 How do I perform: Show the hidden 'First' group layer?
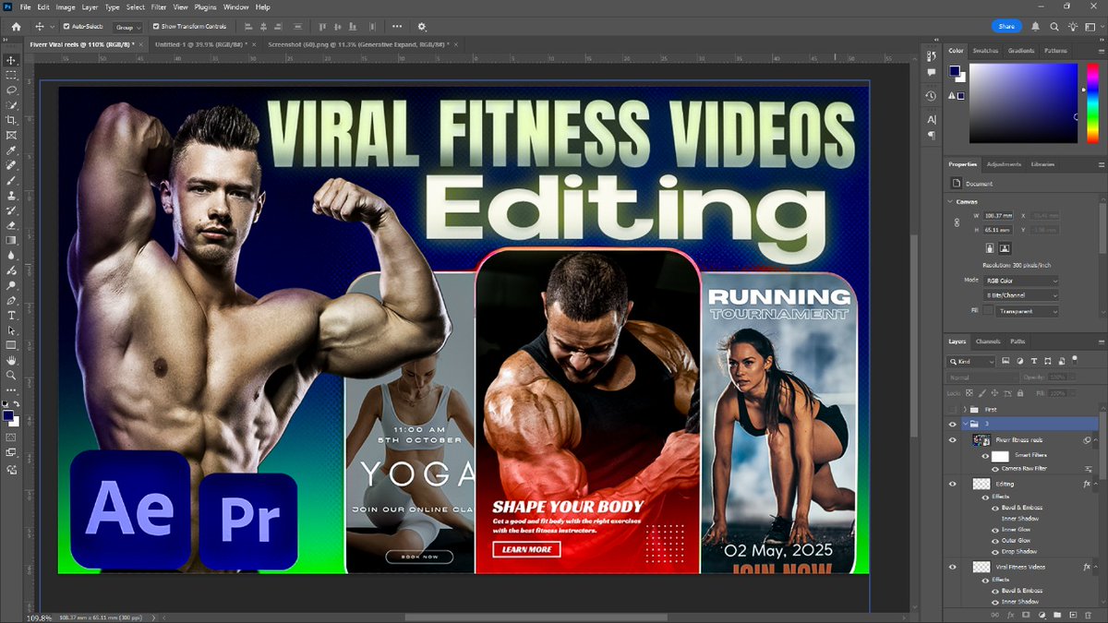coord(953,409)
